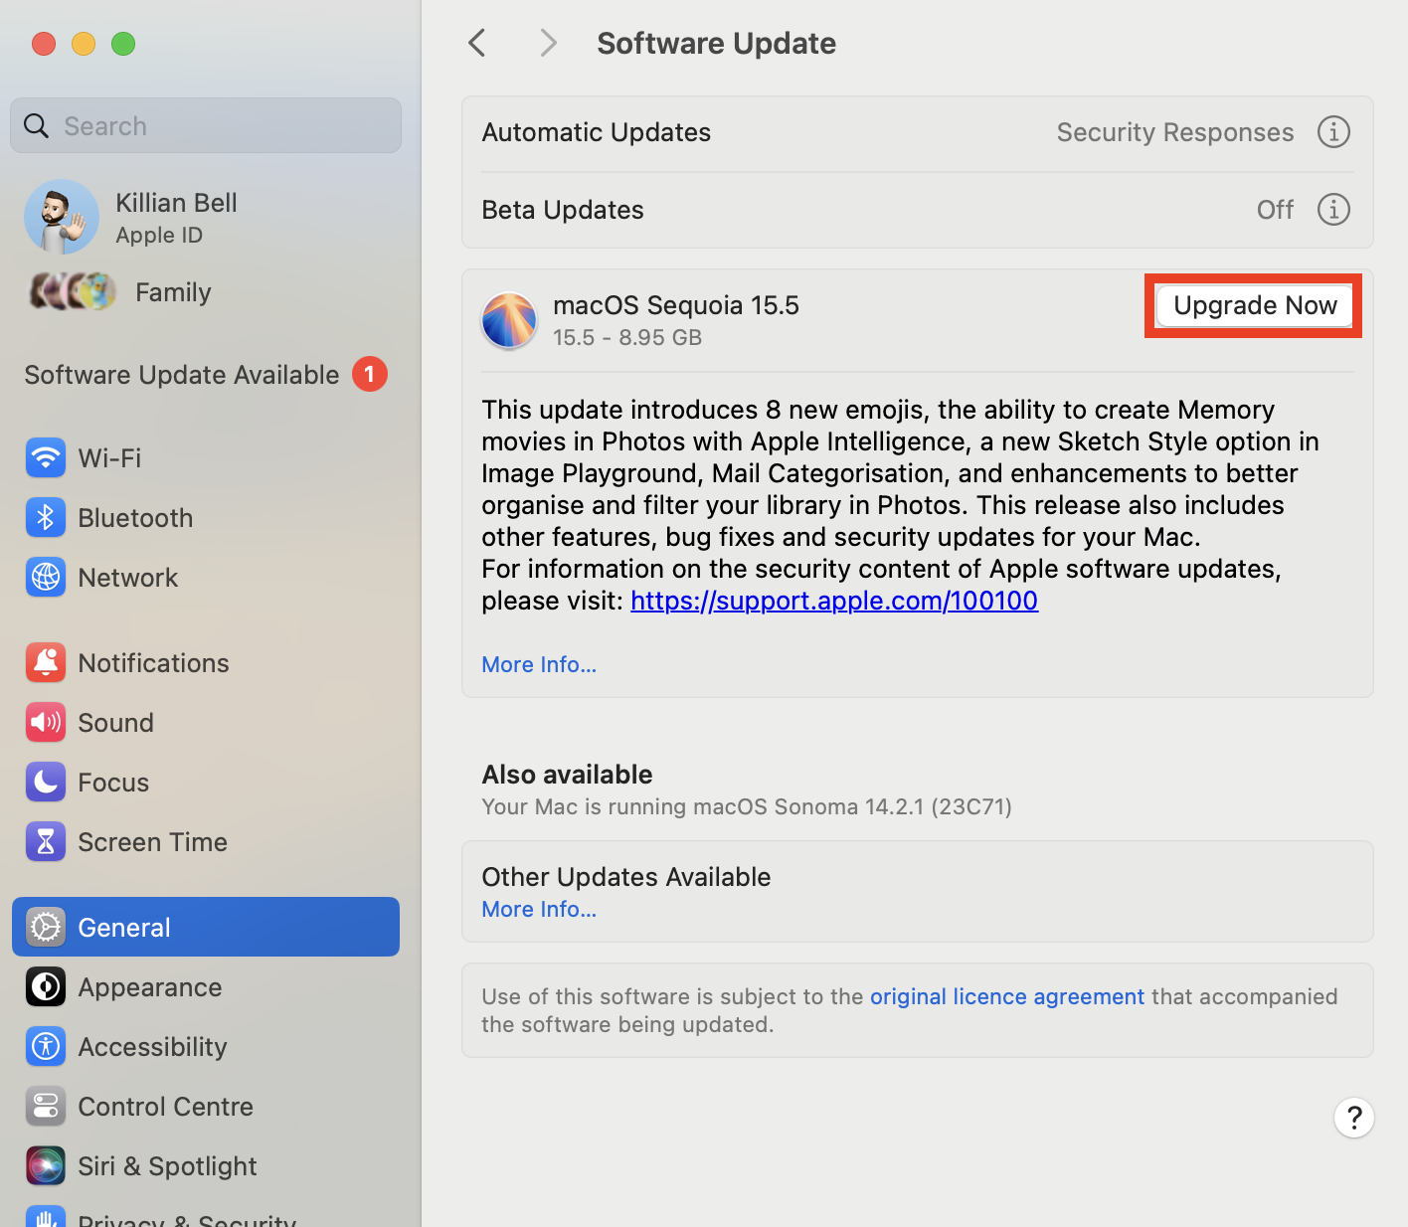Click the Security Responses info icon
The width and height of the screenshot is (1408, 1227).
click(1333, 131)
